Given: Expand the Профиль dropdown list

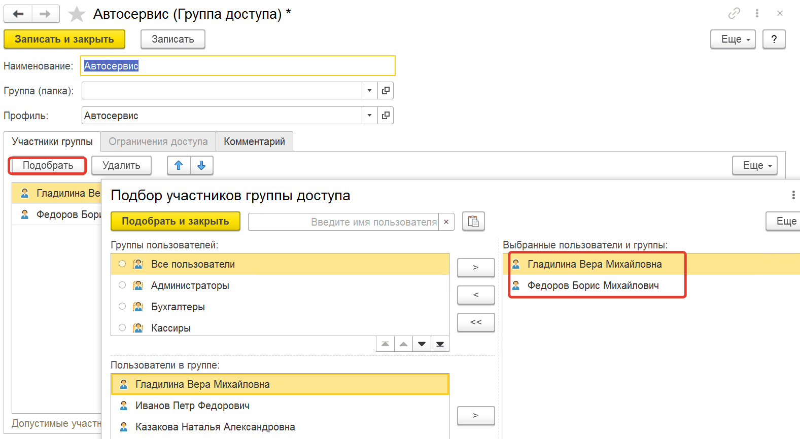Looking at the screenshot, I should click(x=370, y=116).
